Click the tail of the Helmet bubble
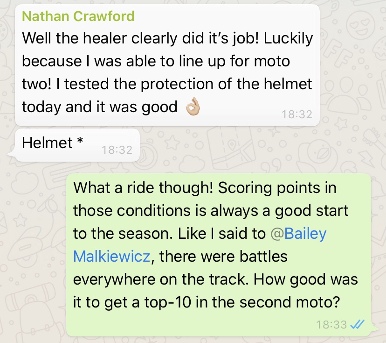Image resolution: width=386 pixels, height=343 pixels. [12, 155]
